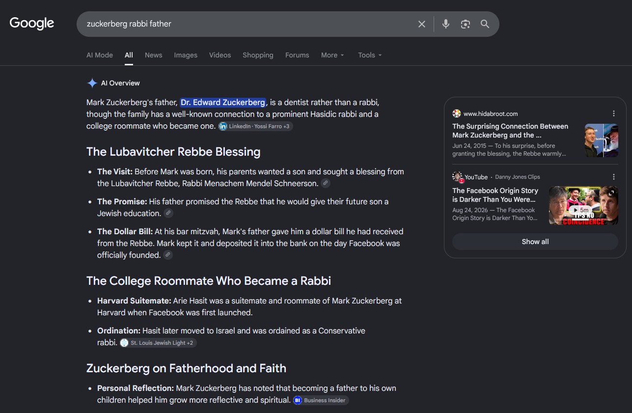This screenshot has height=413, width=632.
Task: Click 'Danny Jones Clips' channel name
Action: [x=518, y=177]
